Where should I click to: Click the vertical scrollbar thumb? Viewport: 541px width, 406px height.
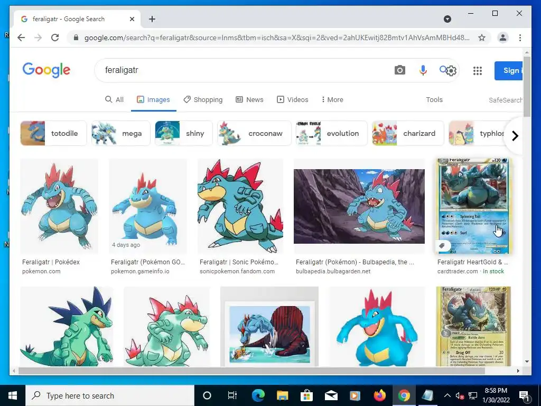click(527, 86)
